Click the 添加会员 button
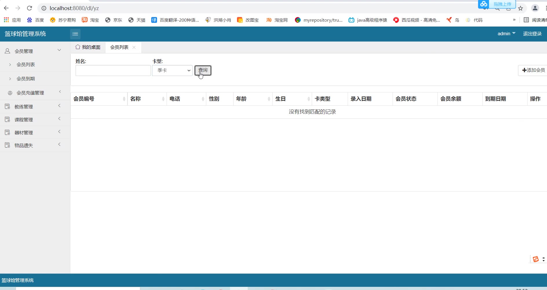Screen dimensions: 547x290 point(533,70)
